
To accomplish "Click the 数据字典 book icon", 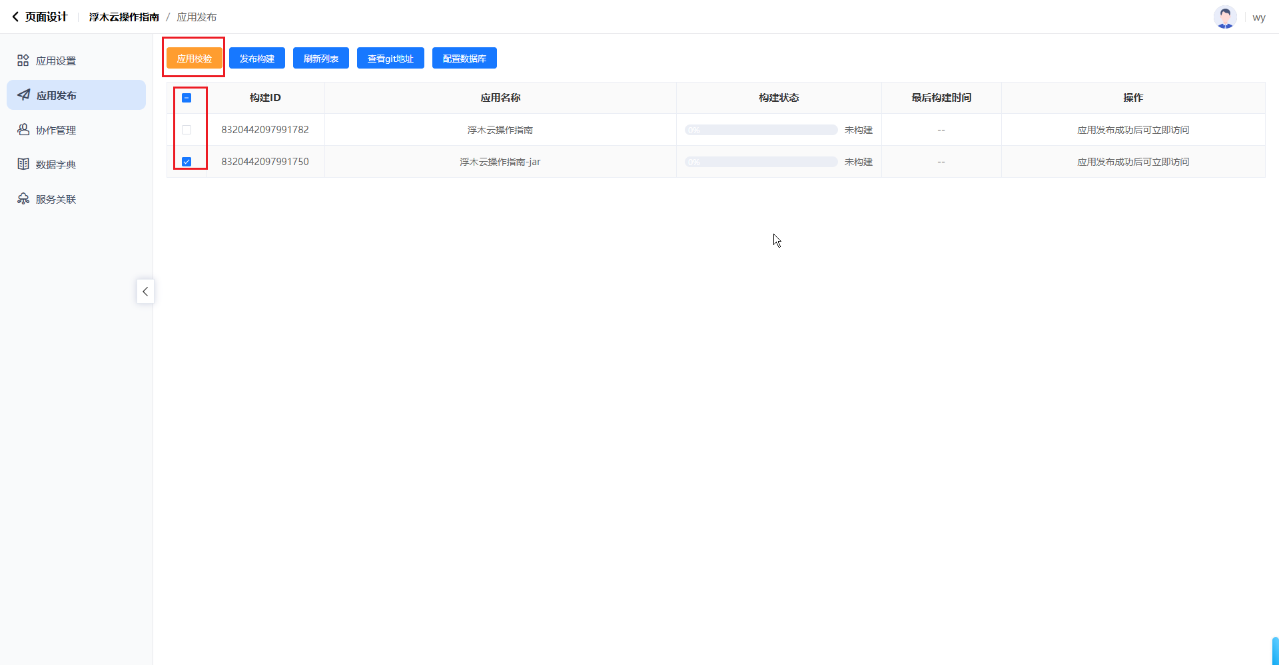I will 23,164.
